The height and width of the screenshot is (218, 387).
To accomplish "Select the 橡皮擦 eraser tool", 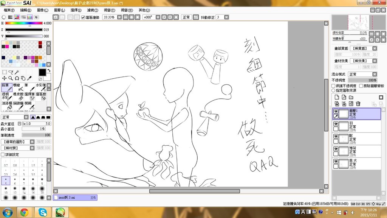I will (x=18, y=97).
